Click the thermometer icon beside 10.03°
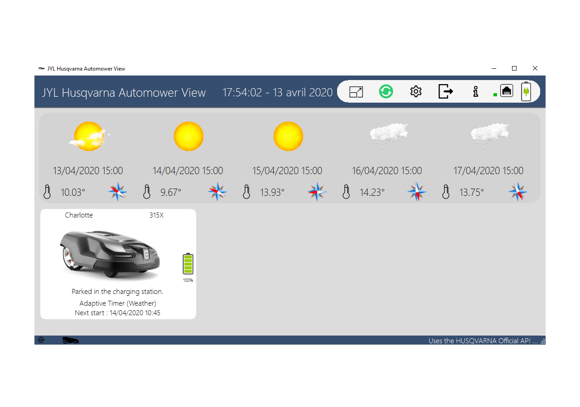The image size is (580, 407). (47, 192)
